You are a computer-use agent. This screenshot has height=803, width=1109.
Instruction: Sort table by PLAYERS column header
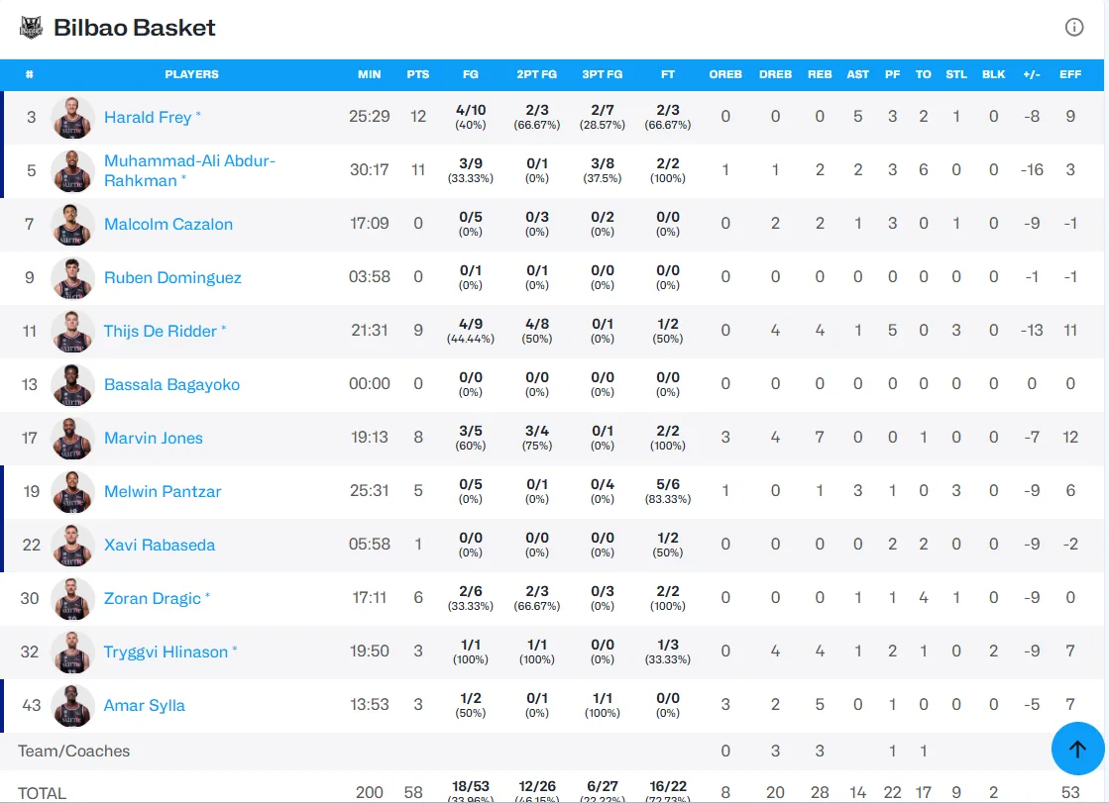click(191, 74)
